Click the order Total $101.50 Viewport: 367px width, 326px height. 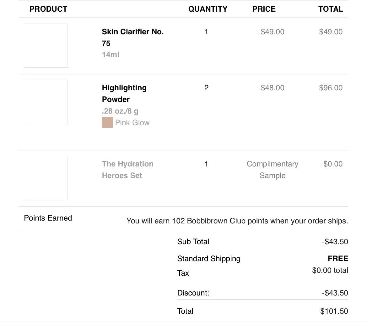[x=334, y=311]
